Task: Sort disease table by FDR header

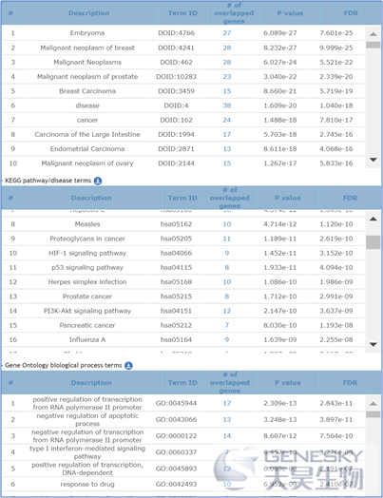Action: [x=351, y=13]
